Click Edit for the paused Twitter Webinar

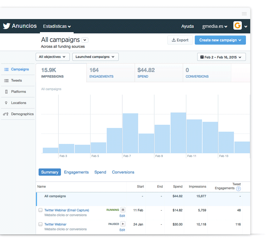122,230
